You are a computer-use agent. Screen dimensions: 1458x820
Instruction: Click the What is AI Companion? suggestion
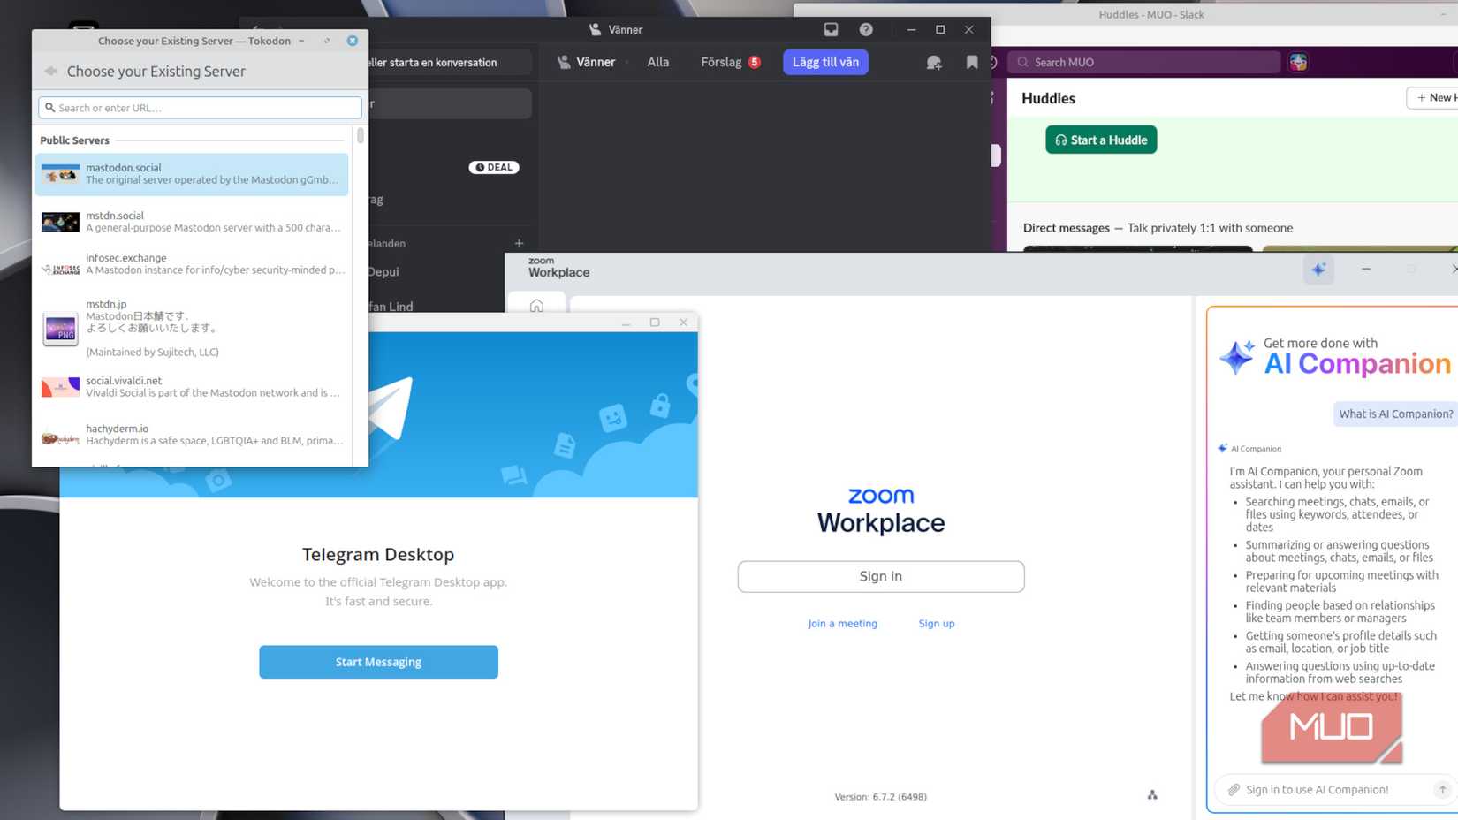point(1395,414)
